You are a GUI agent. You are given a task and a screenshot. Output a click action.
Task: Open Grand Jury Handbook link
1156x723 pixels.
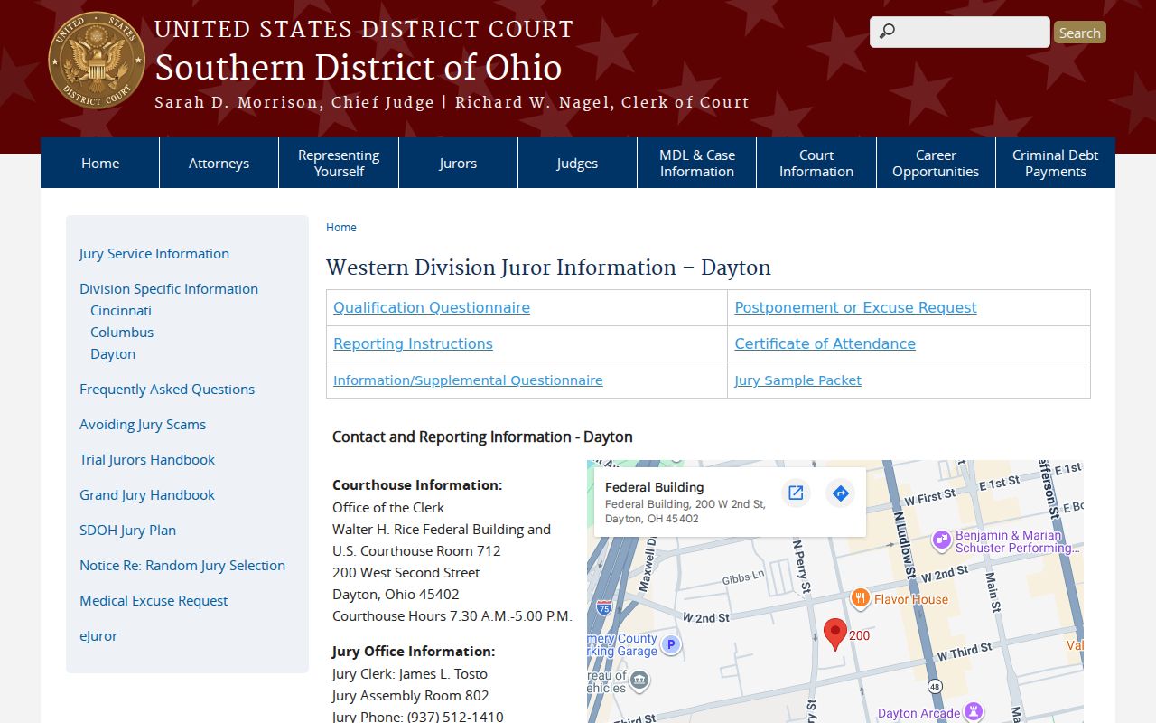point(147,495)
